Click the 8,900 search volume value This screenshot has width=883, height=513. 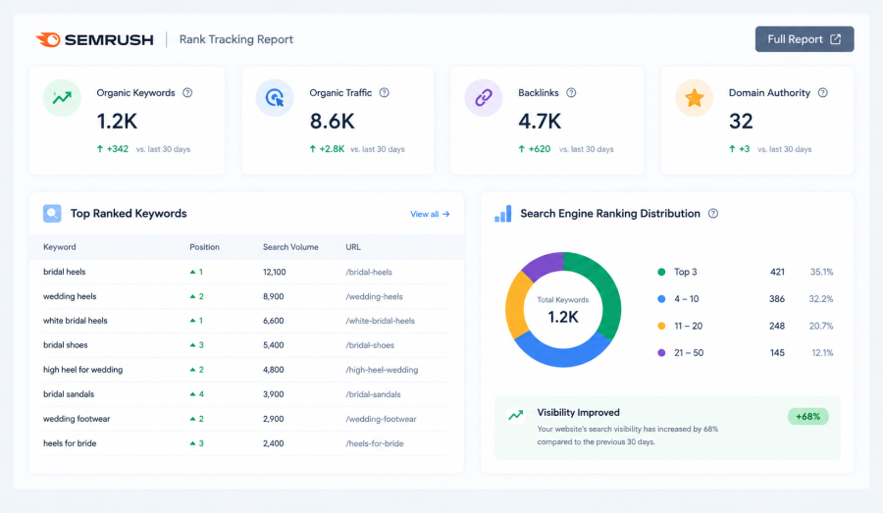273,297
